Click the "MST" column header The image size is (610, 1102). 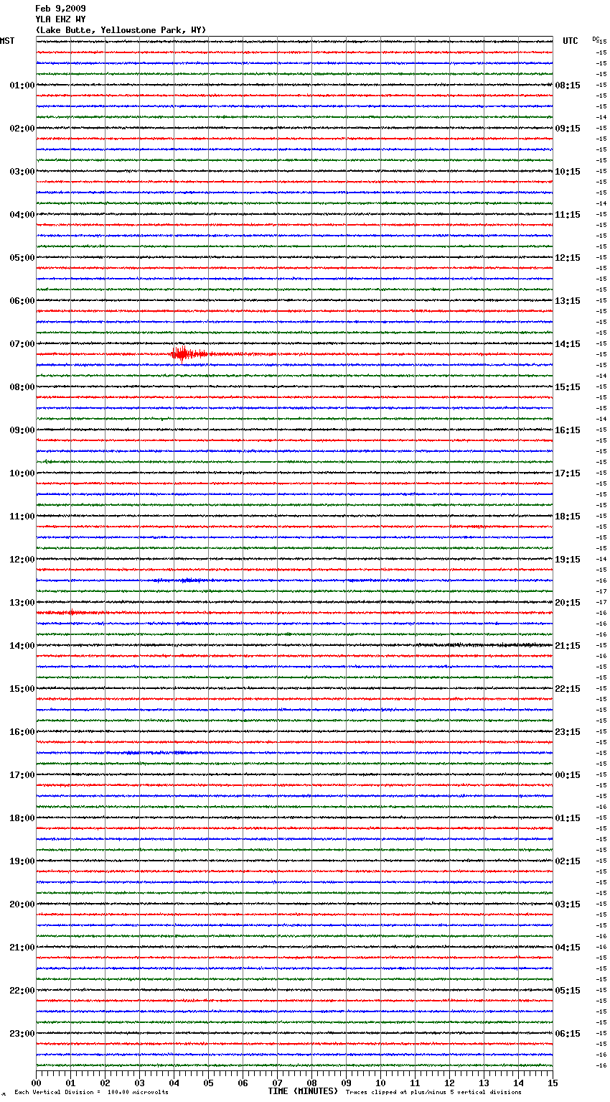tap(7, 41)
